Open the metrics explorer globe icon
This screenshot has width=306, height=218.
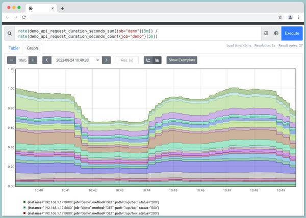pos(276,33)
